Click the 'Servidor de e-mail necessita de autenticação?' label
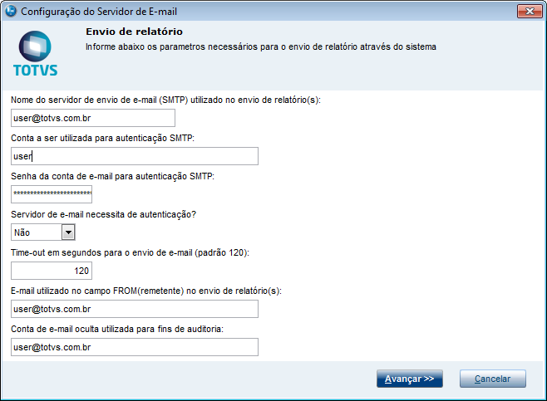547x401 pixels. tap(115, 214)
